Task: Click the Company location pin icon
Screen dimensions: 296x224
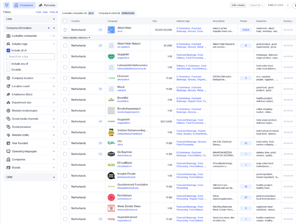Action: (8, 78)
